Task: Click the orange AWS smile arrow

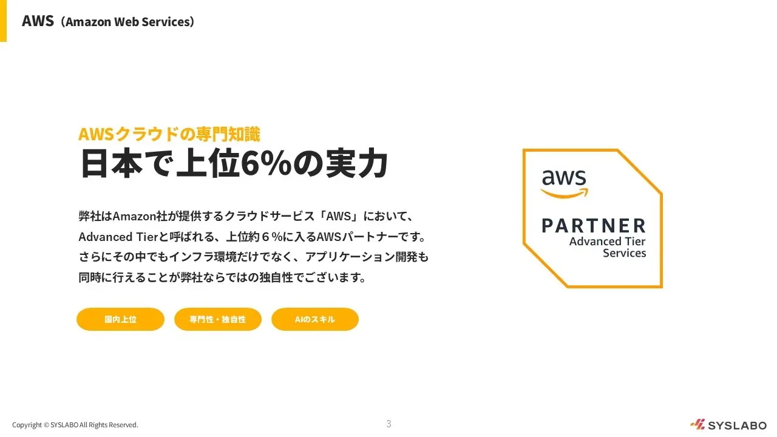Action: point(565,193)
